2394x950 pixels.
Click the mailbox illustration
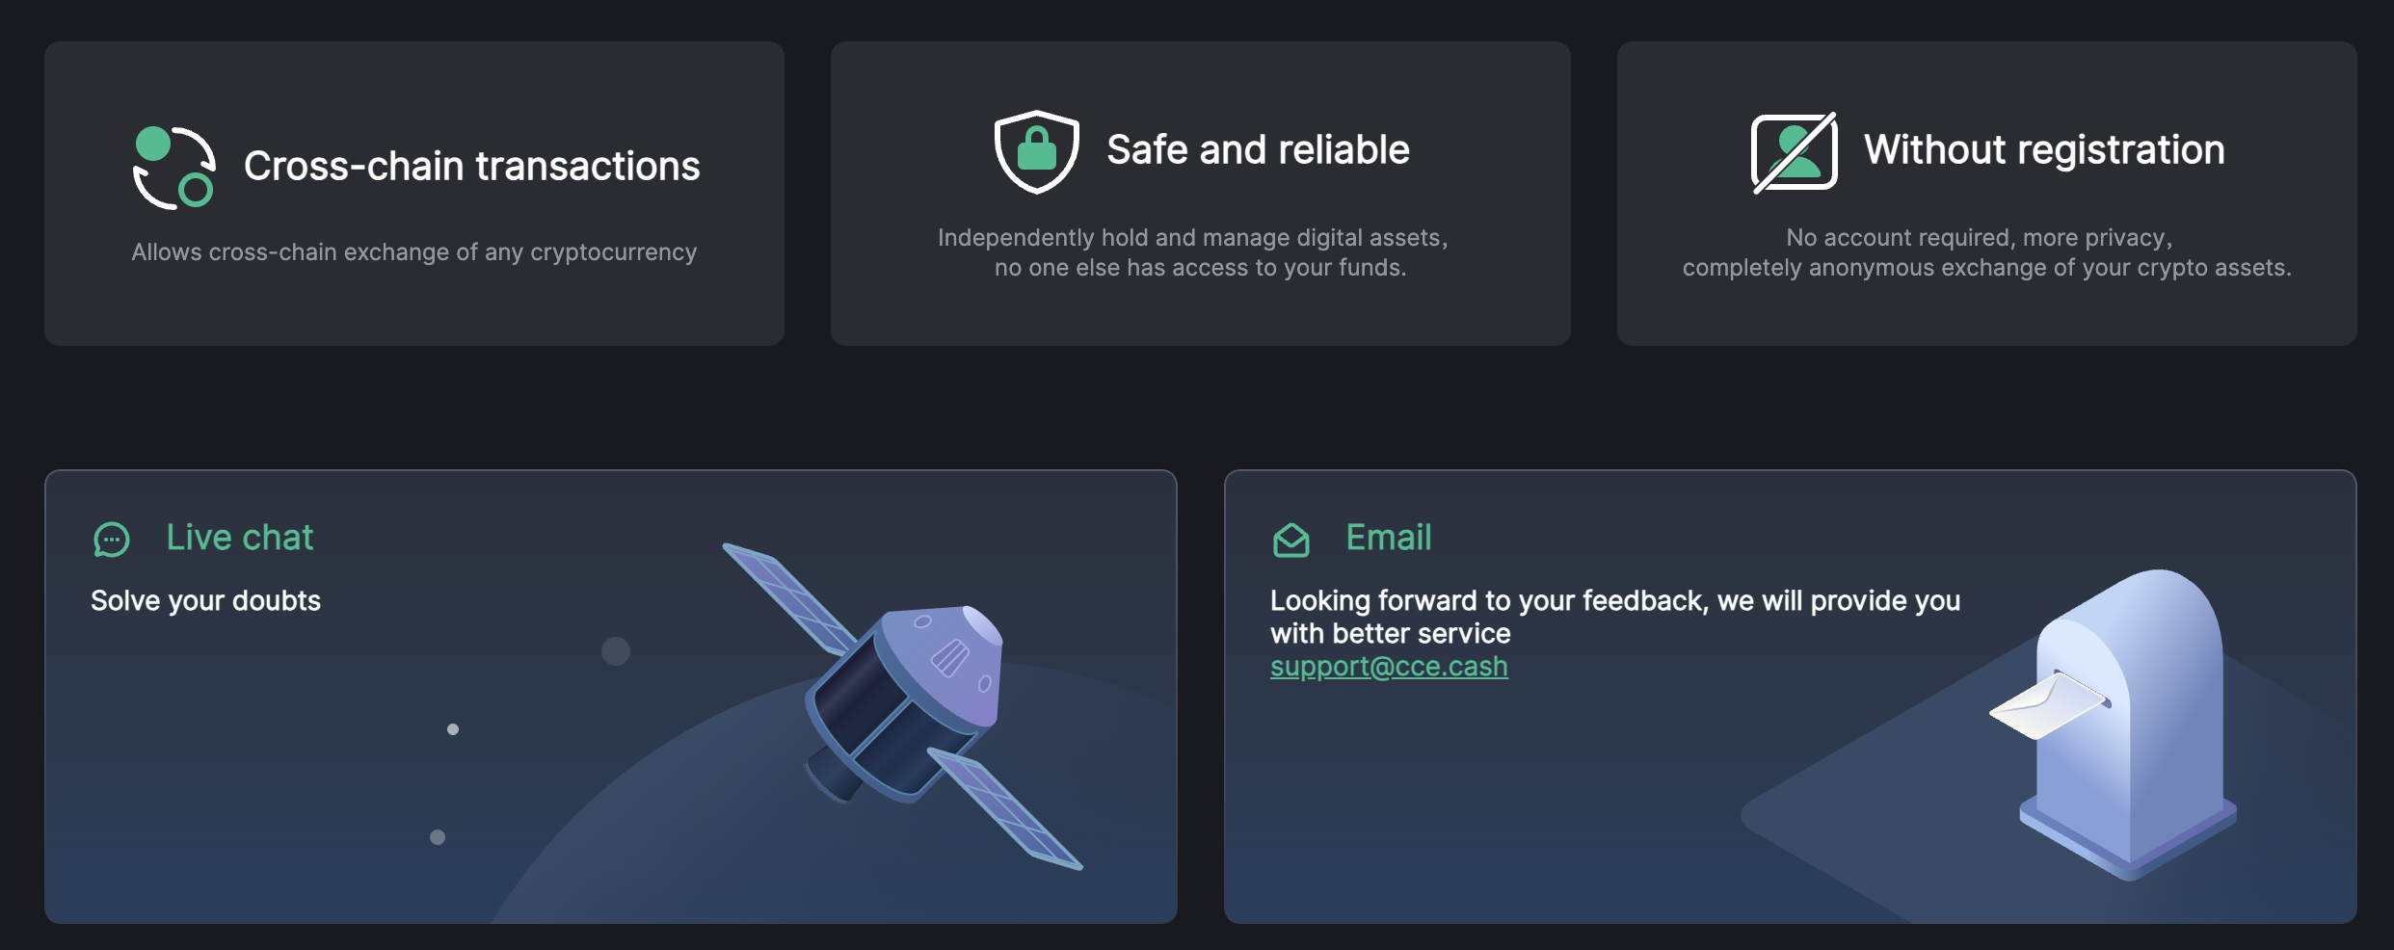[2132, 723]
